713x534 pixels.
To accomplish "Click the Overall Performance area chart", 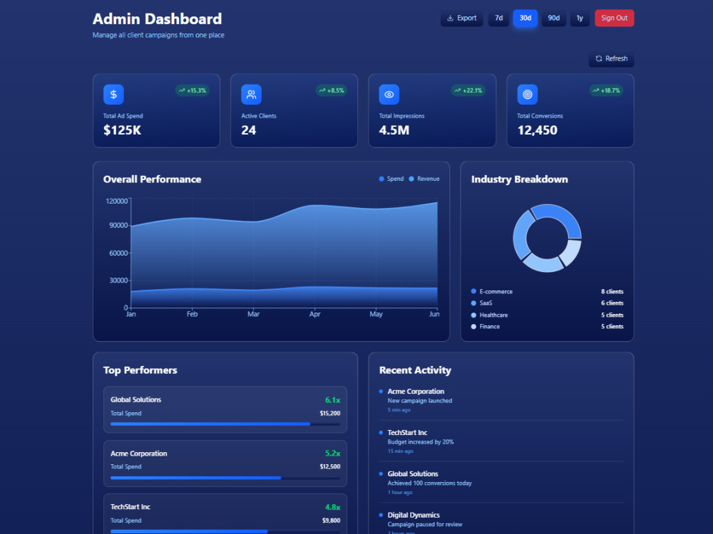I will click(284, 254).
